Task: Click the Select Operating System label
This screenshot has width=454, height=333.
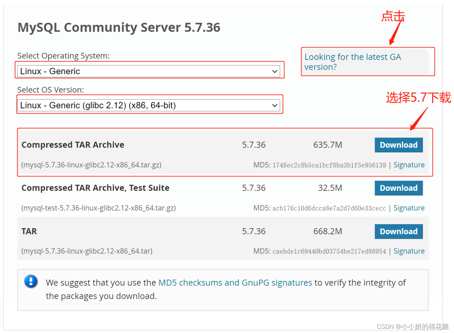Action: click(64, 56)
